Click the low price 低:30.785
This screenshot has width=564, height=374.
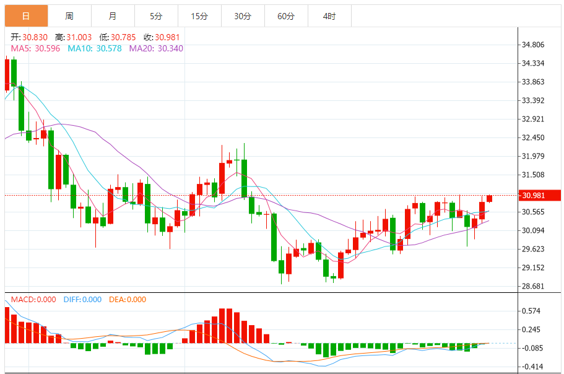tap(118, 37)
